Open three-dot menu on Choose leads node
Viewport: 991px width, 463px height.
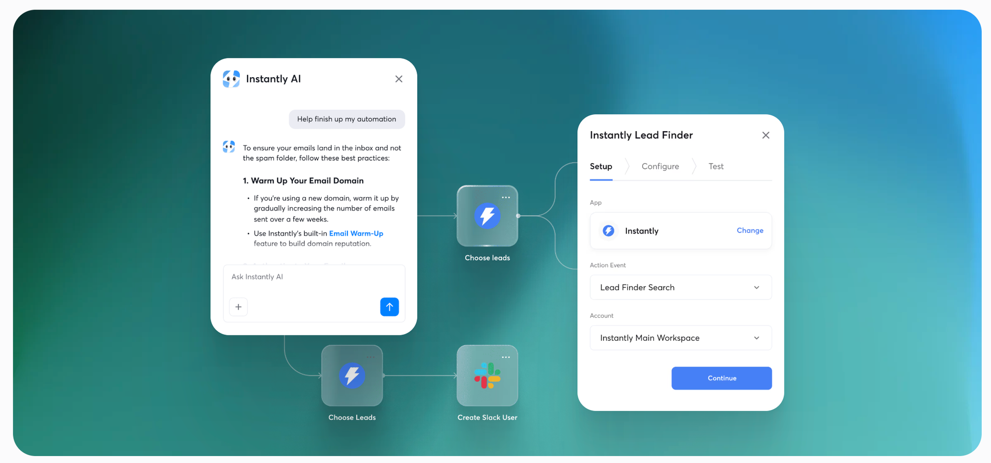[506, 197]
